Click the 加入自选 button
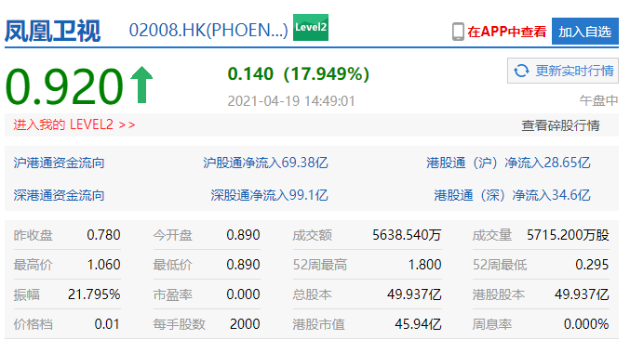The width and height of the screenshot is (630, 353). click(x=585, y=32)
